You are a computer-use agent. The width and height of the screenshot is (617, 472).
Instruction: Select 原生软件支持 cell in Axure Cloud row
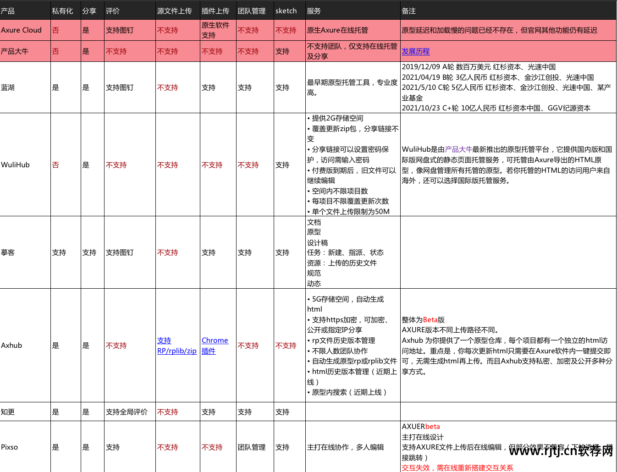[x=218, y=30]
